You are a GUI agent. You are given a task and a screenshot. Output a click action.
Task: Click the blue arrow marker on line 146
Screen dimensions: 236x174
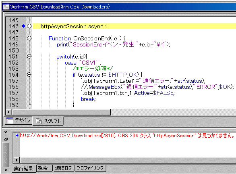pyautogui.click(x=23, y=26)
